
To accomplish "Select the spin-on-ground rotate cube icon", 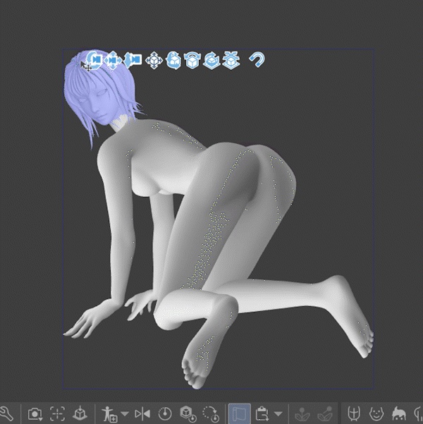I will coord(211,60).
